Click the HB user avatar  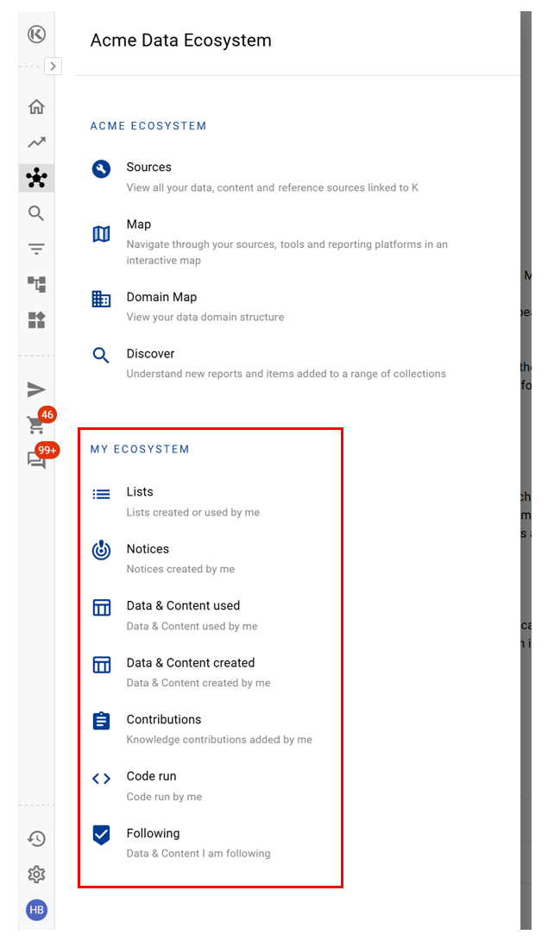[x=36, y=910]
